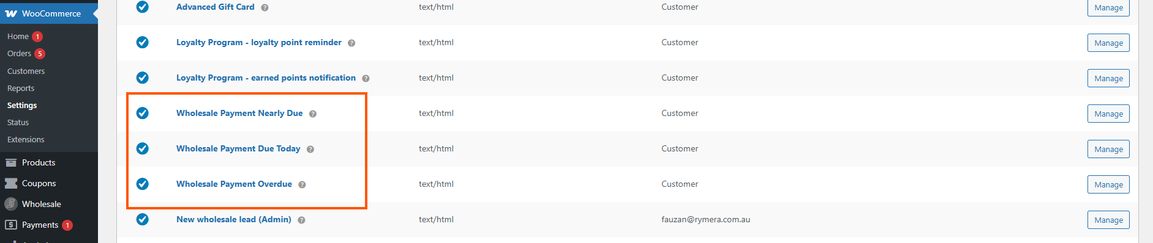Toggle enabled status of New wholesale lead email
This screenshot has height=243, width=1153.
pos(143,219)
